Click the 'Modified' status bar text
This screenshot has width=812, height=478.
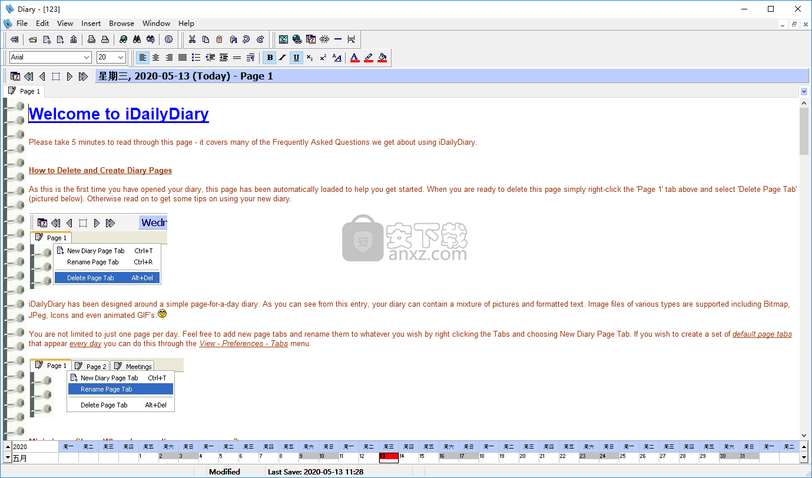224,472
